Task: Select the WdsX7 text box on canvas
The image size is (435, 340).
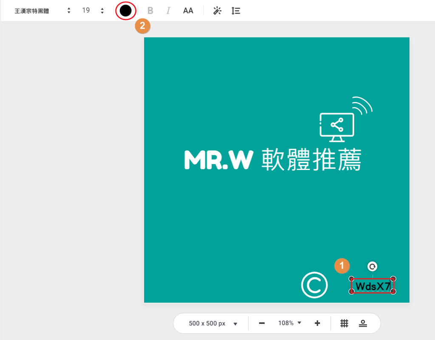Action: (x=372, y=286)
